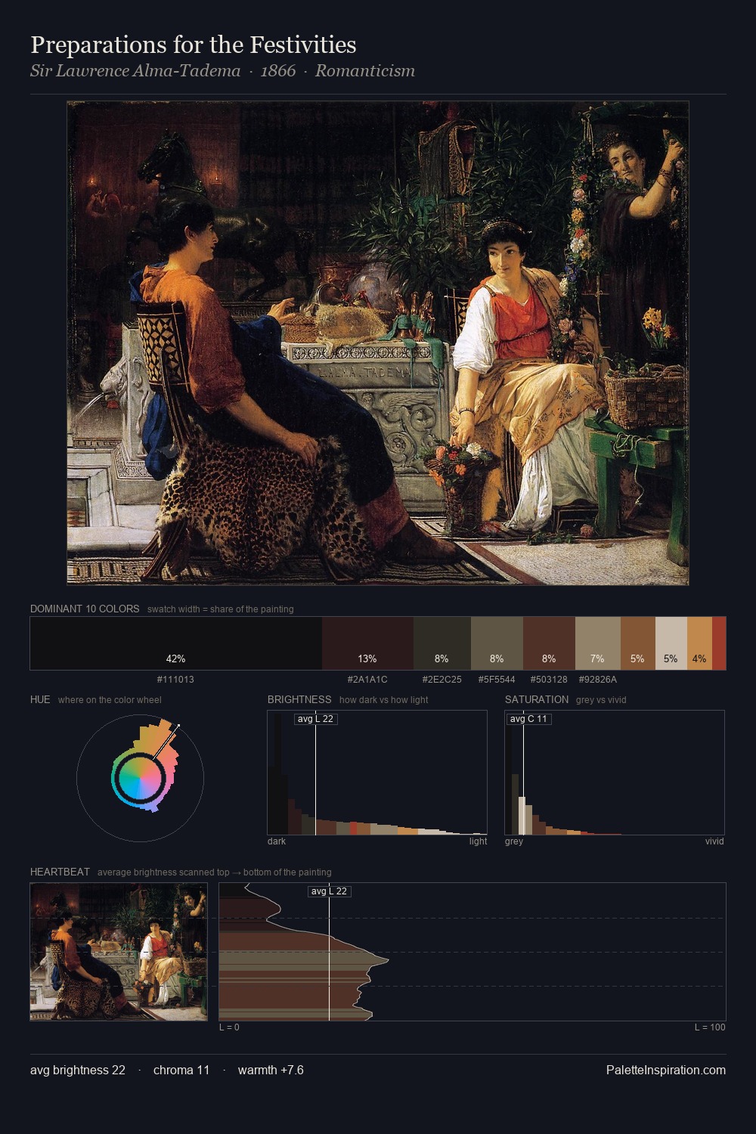The height and width of the screenshot is (1134, 756).
Task: Click the hex code "#5F5544"
Action: pos(497,680)
